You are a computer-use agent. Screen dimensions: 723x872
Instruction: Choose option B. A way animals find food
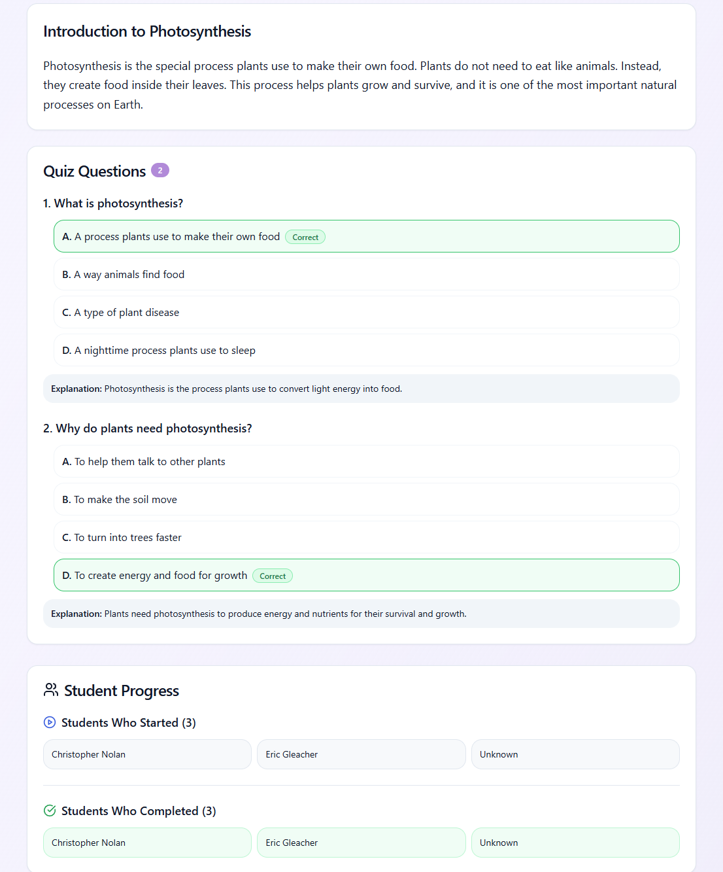(x=366, y=275)
